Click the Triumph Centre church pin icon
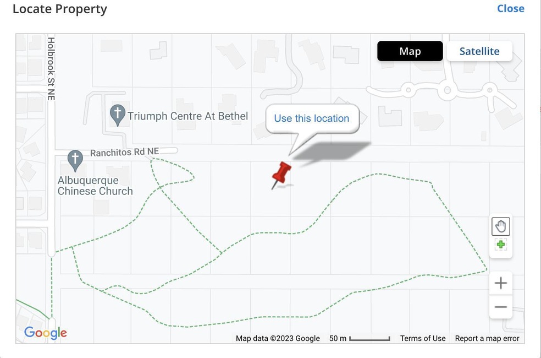Viewport: 541px width, 358px height. (117, 115)
